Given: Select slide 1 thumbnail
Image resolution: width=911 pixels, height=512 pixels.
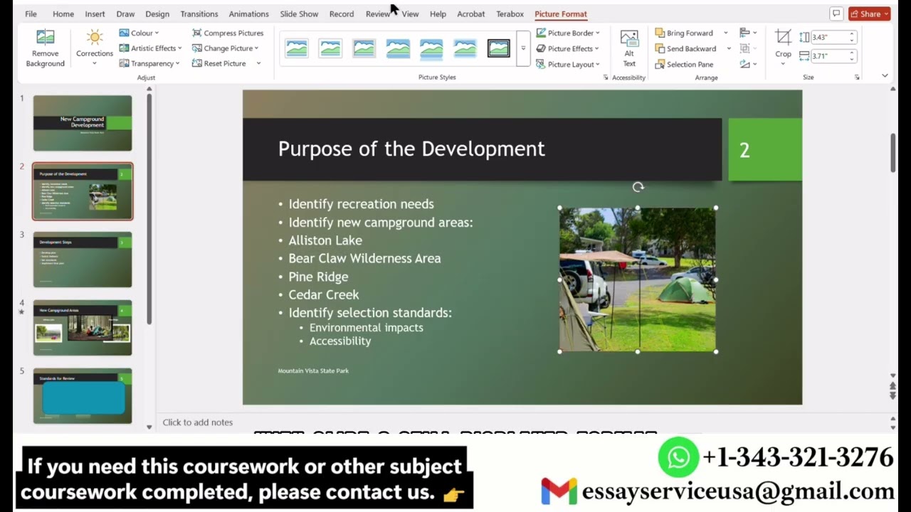Looking at the screenshot, I should coord(83,123).
